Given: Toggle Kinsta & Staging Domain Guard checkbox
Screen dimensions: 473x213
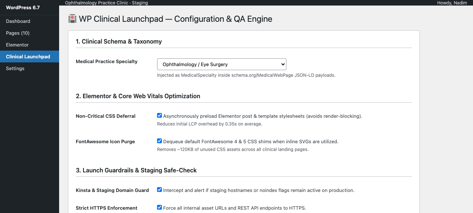Looking at the screenshot, I should pos(159,190).
